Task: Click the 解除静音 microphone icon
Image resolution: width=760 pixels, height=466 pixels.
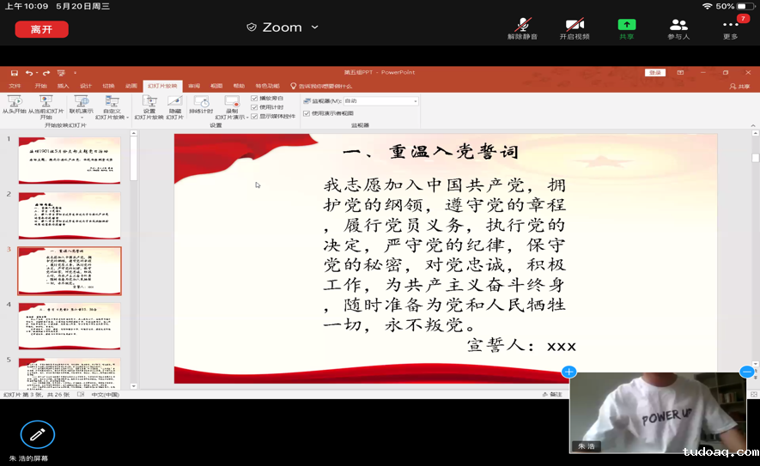Action: coord(522,25)
